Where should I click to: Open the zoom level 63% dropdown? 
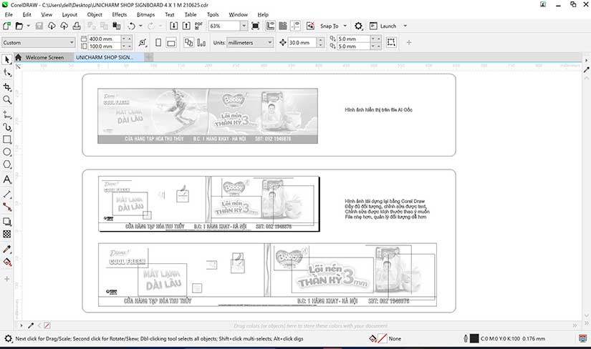pyautogui.click(x=244, y=26)
